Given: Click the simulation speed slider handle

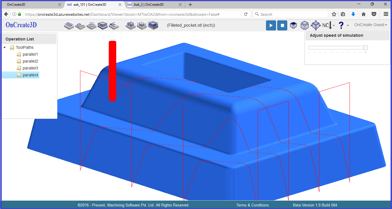Looking at the screenshot, I should [x=365, y=48].
